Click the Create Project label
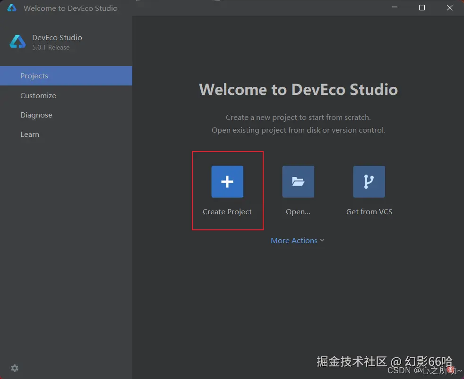The image size is (464, 379). click(227, 211)
